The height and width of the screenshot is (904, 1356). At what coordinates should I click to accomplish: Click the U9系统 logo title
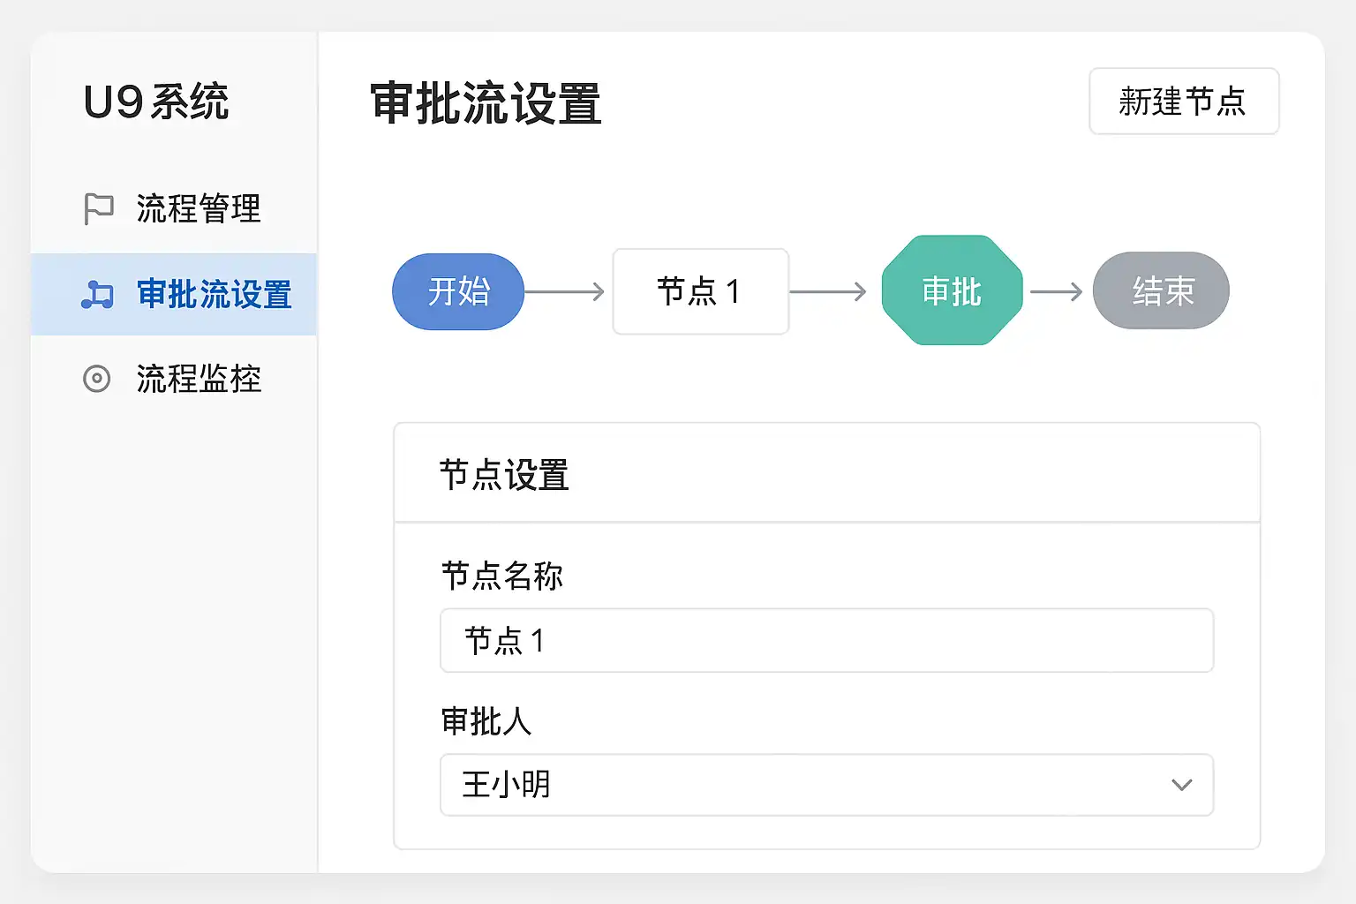(156, 102)
